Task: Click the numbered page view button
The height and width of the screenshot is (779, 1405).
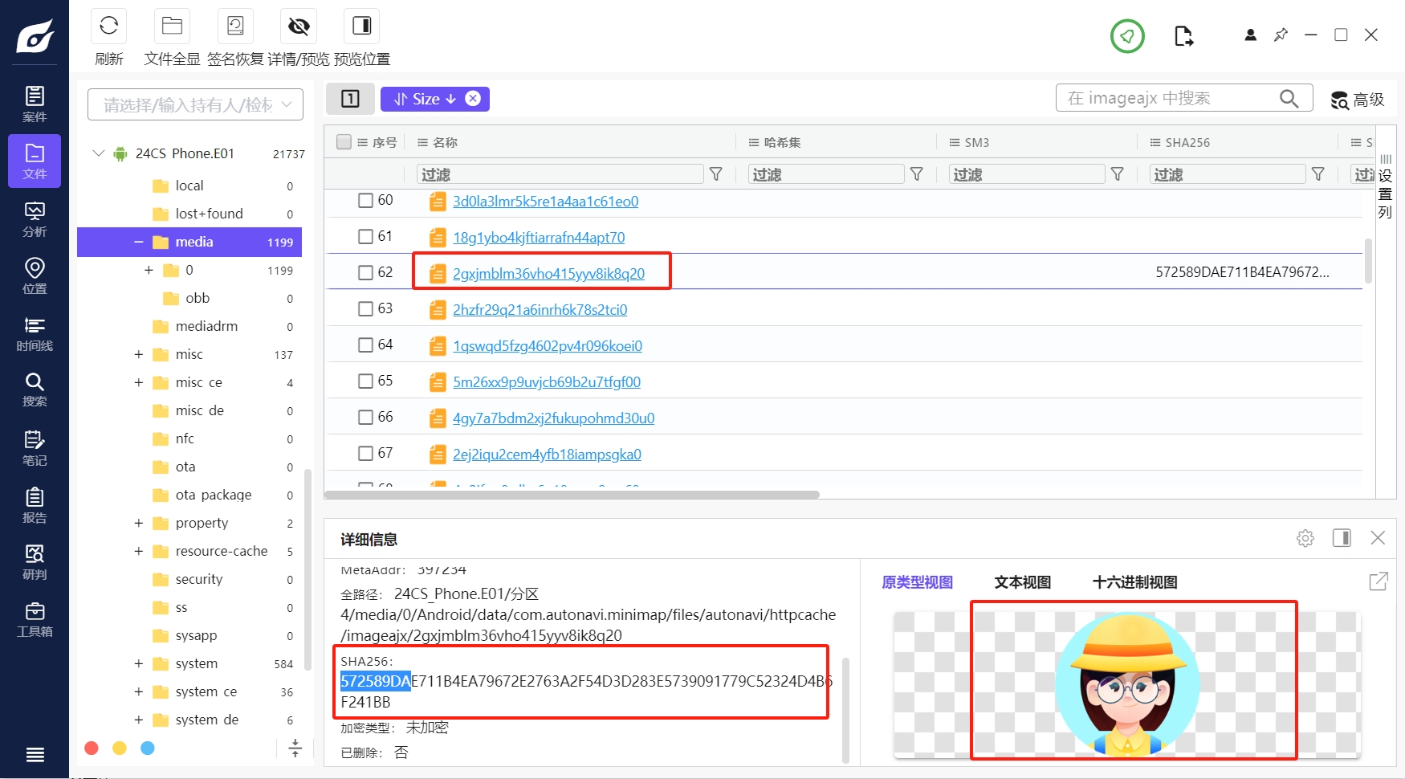Action: click(x=350, y=99)
